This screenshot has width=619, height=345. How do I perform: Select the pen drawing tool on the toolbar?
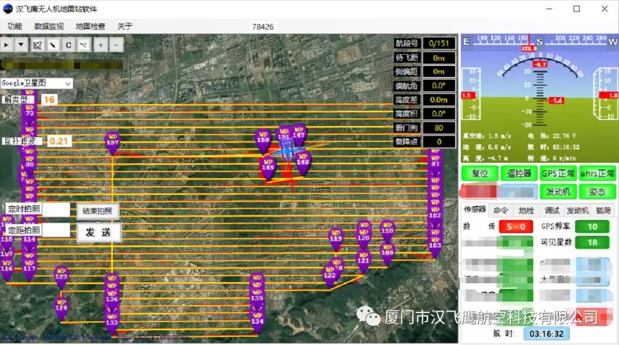tap(52, 44)
